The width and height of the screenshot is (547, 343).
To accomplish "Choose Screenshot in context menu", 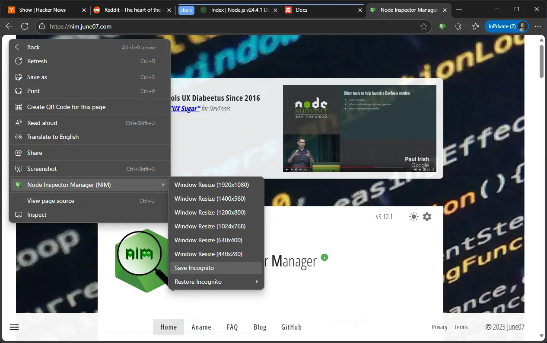I will click(90, 169).
